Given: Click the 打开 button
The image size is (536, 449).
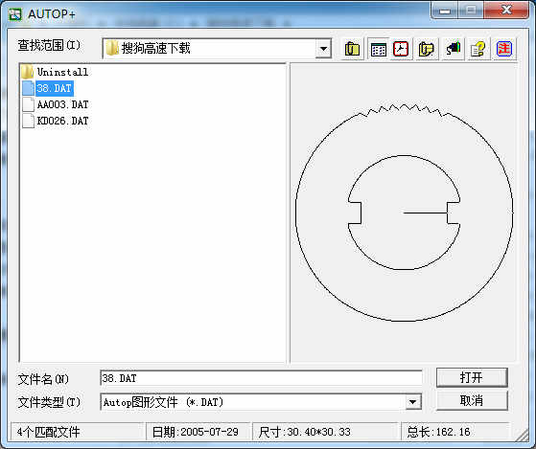Looking at the screenshot, I should 472,377.
